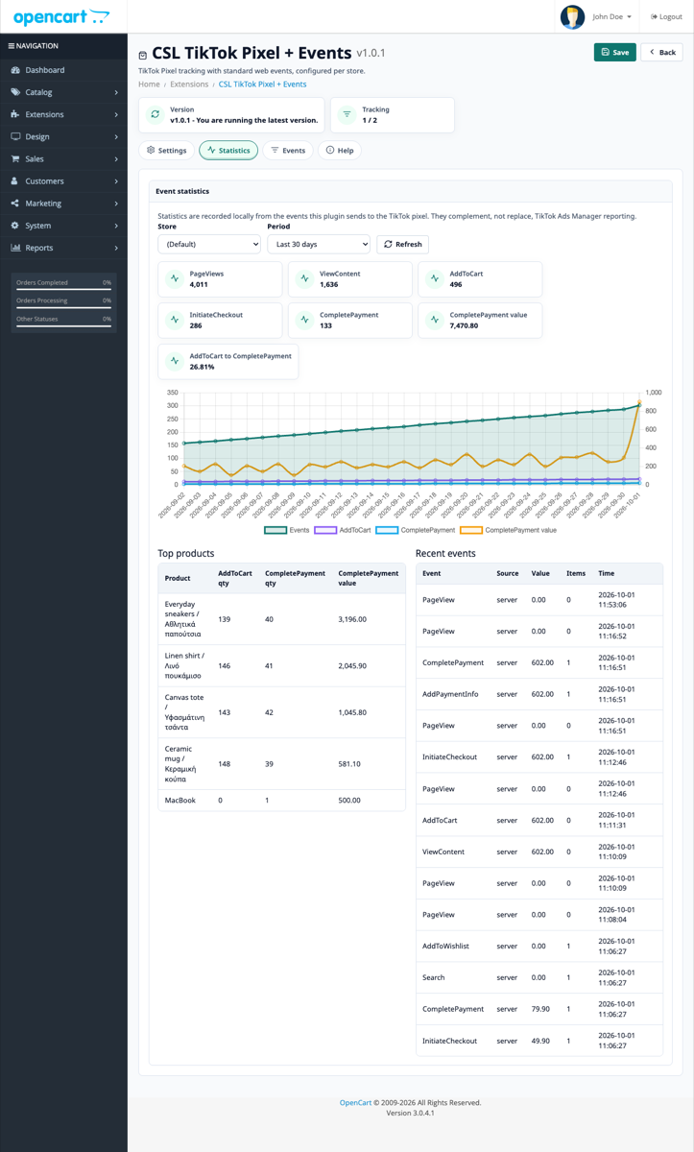
Task: Go to Home breadcrumb
Action: (x=149, y=84)
